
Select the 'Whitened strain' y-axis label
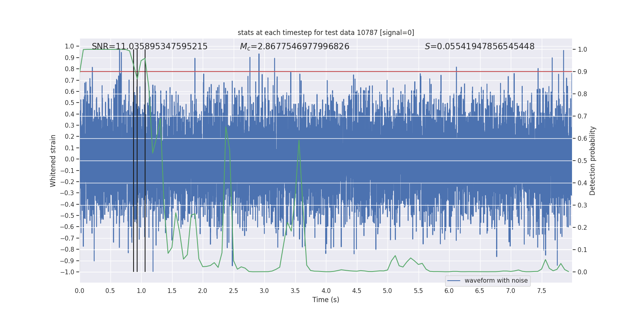tap(53, 161)
